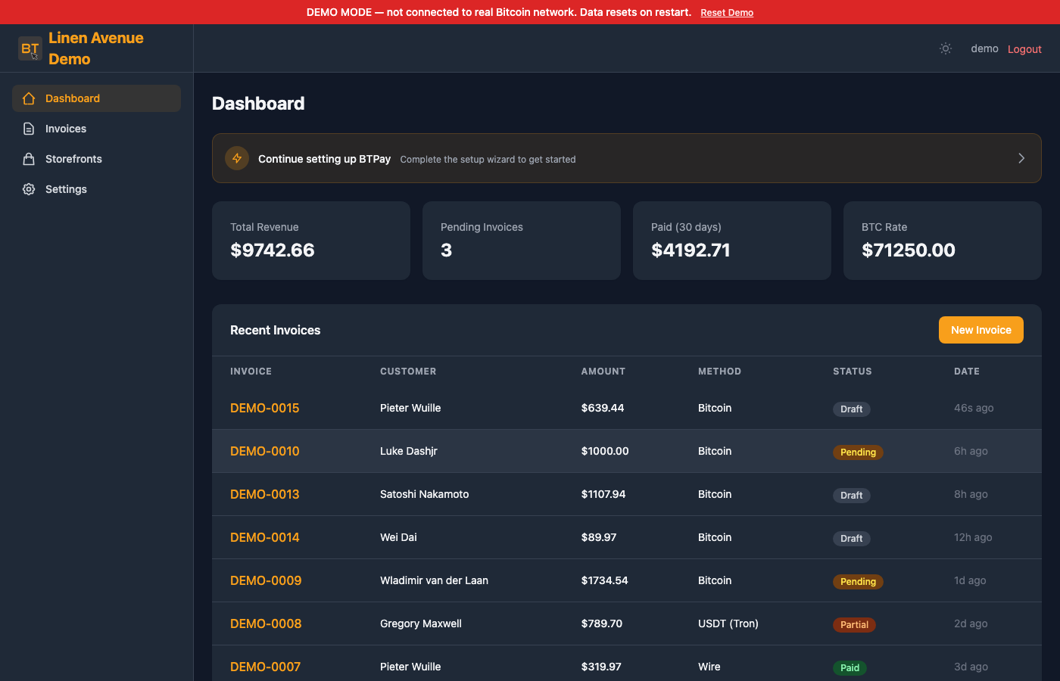1060x681 pixels.
Task: Click customer Wei Dai
Action: [398, 537]
